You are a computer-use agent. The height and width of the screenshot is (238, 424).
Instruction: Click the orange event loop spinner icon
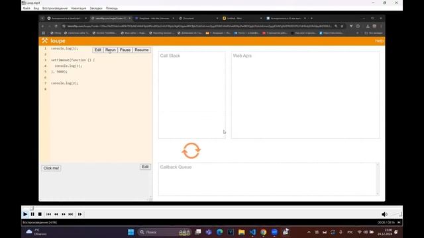pos(191,151)
